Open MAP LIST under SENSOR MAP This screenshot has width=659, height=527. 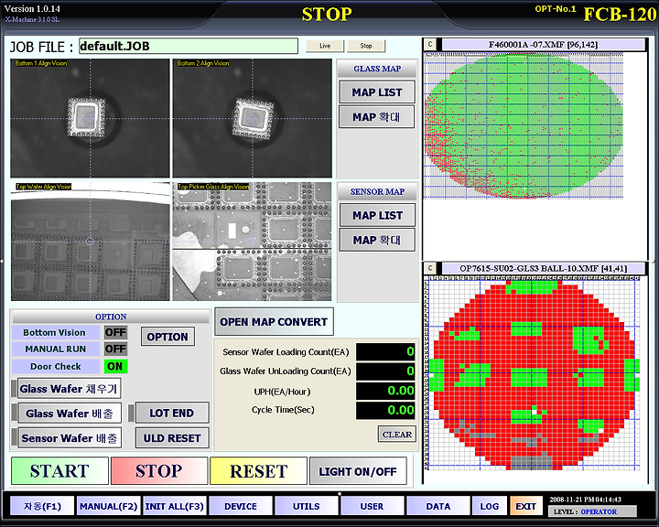pos(377,215)
